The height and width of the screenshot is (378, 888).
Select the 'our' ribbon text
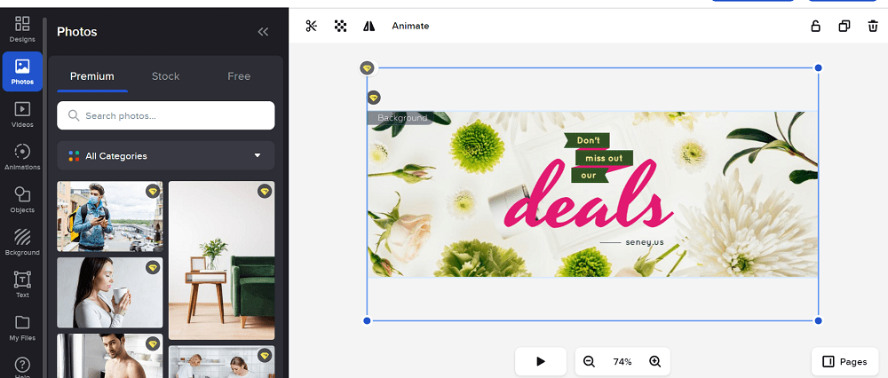click(x=589, y=176)
